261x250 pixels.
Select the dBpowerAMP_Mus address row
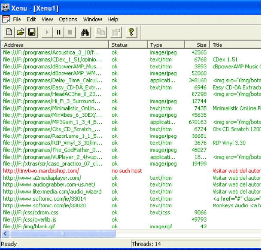(x=52, y=67)
